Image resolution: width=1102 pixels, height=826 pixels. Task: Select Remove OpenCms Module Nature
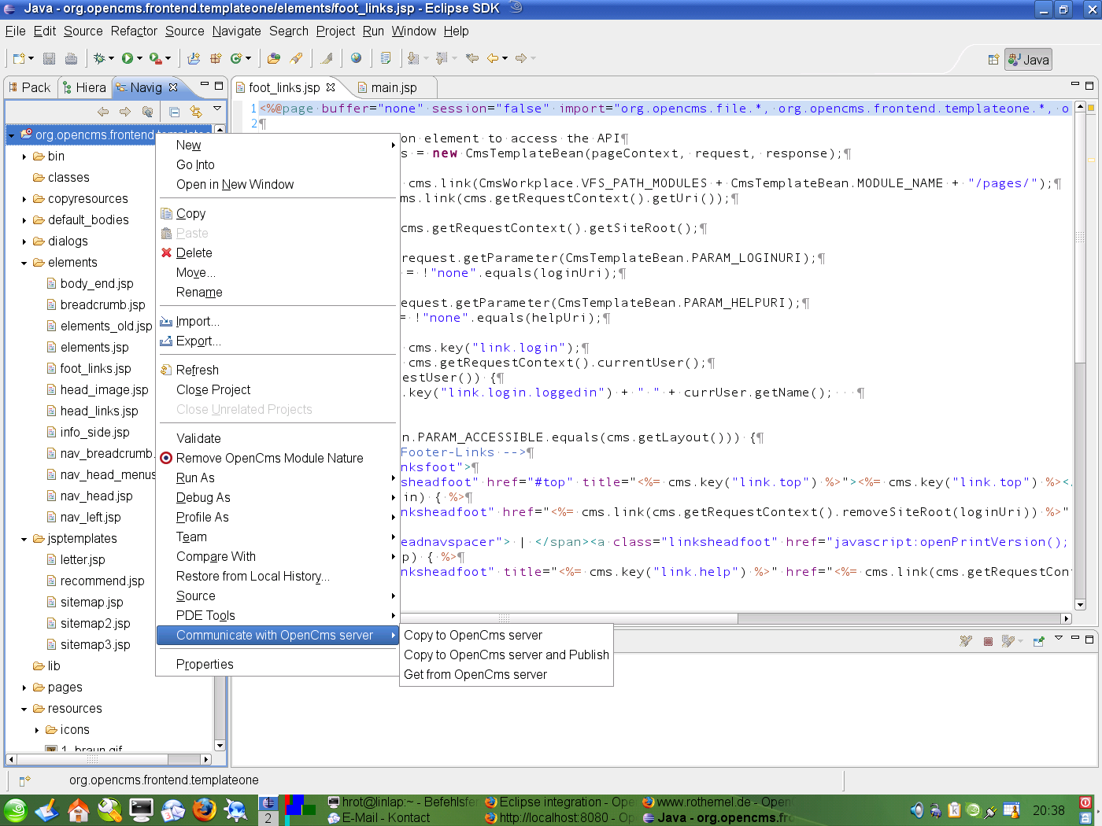270,458
